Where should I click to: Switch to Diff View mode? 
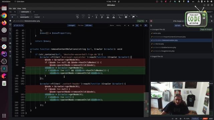point(89,25)
